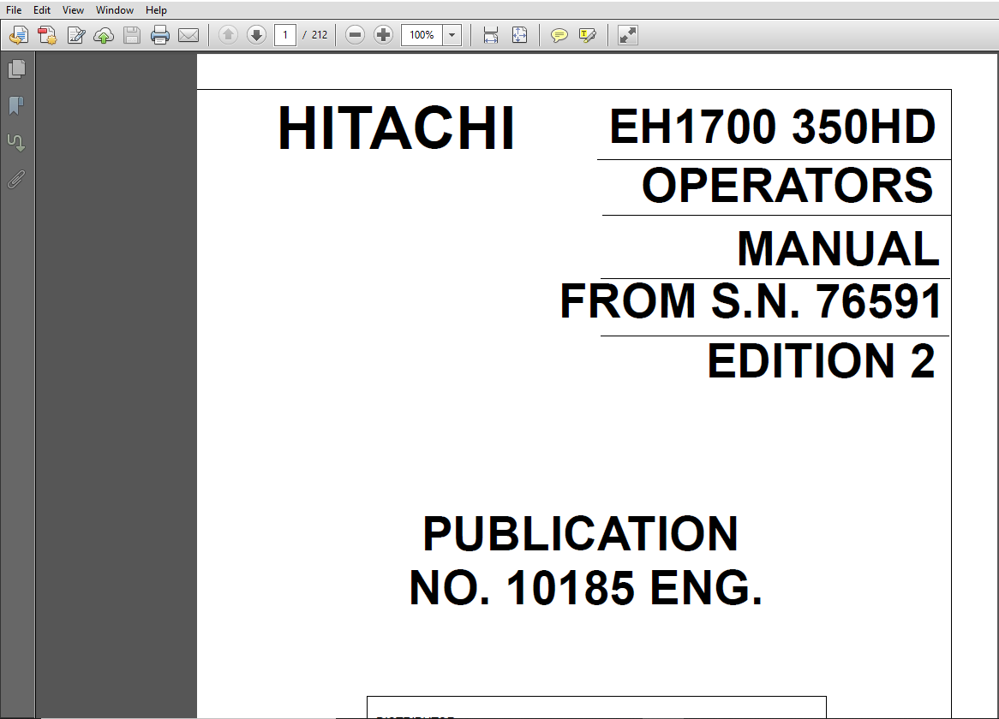Click the Read Mode expand icon
999x719 pixels.
627,35
